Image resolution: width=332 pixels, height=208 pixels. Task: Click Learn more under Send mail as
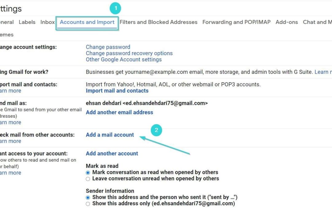[11, 122]
